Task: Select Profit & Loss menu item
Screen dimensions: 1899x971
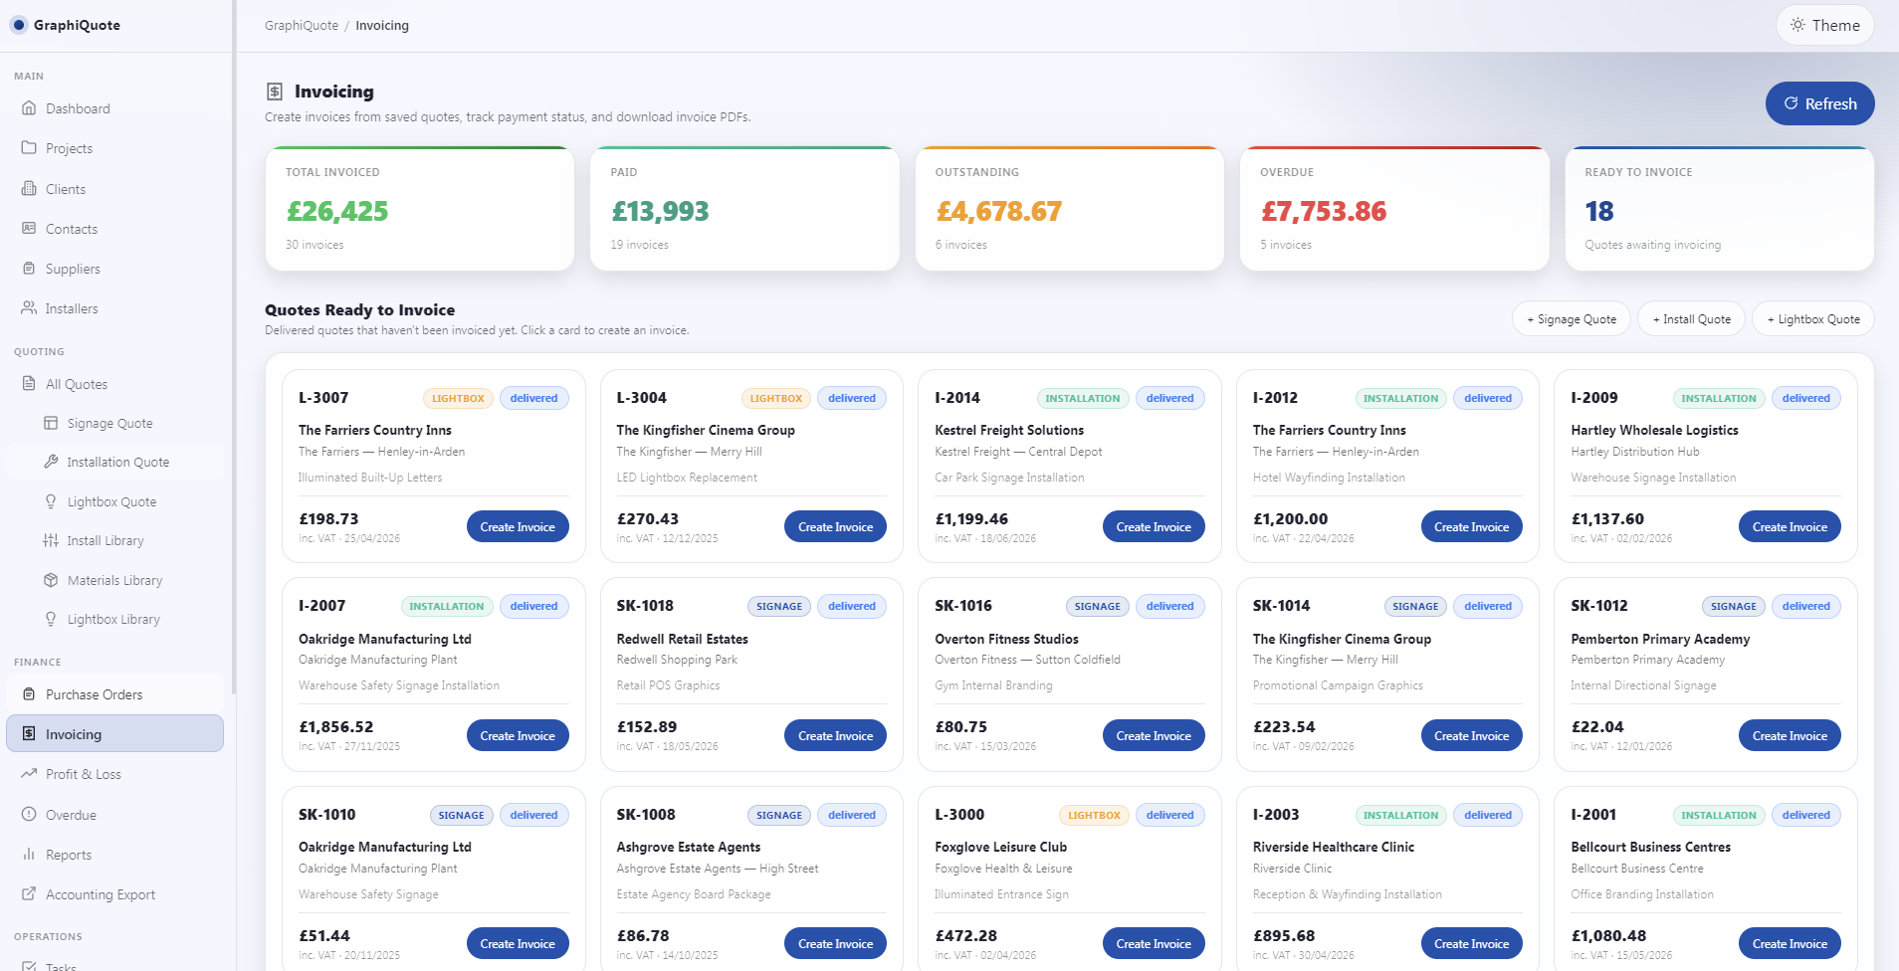Action: (x=114, y=774)
